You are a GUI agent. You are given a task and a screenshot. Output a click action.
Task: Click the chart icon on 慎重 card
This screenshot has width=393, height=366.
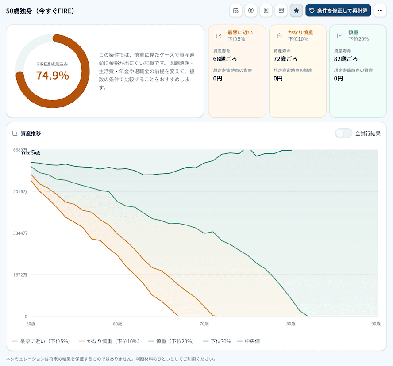pyautogui.click(x=339, y=36)
